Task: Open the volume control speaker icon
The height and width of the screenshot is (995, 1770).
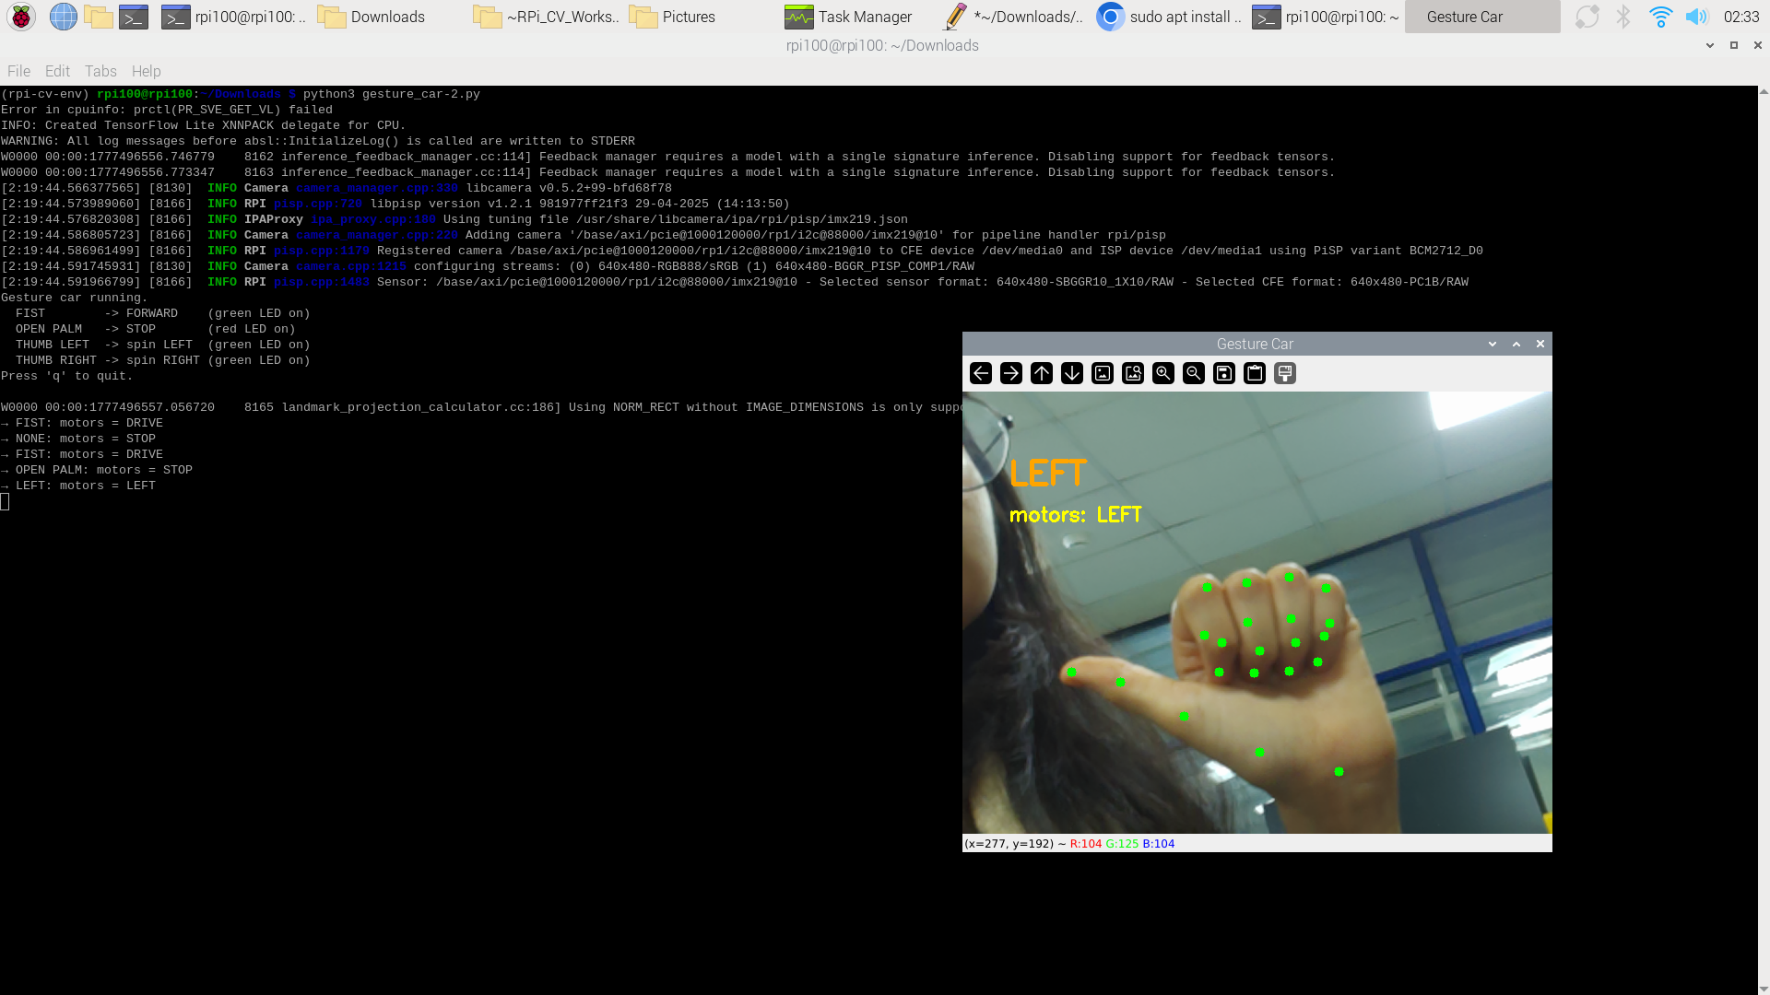Action: (1696, 17)
